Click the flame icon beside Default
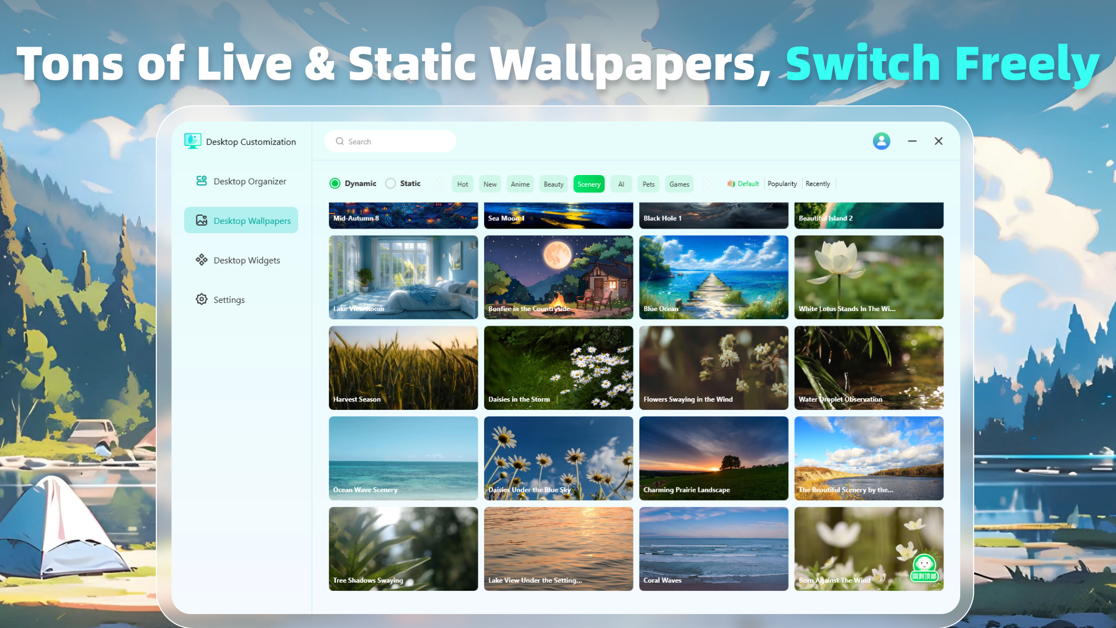 click(x=731, y=184)
